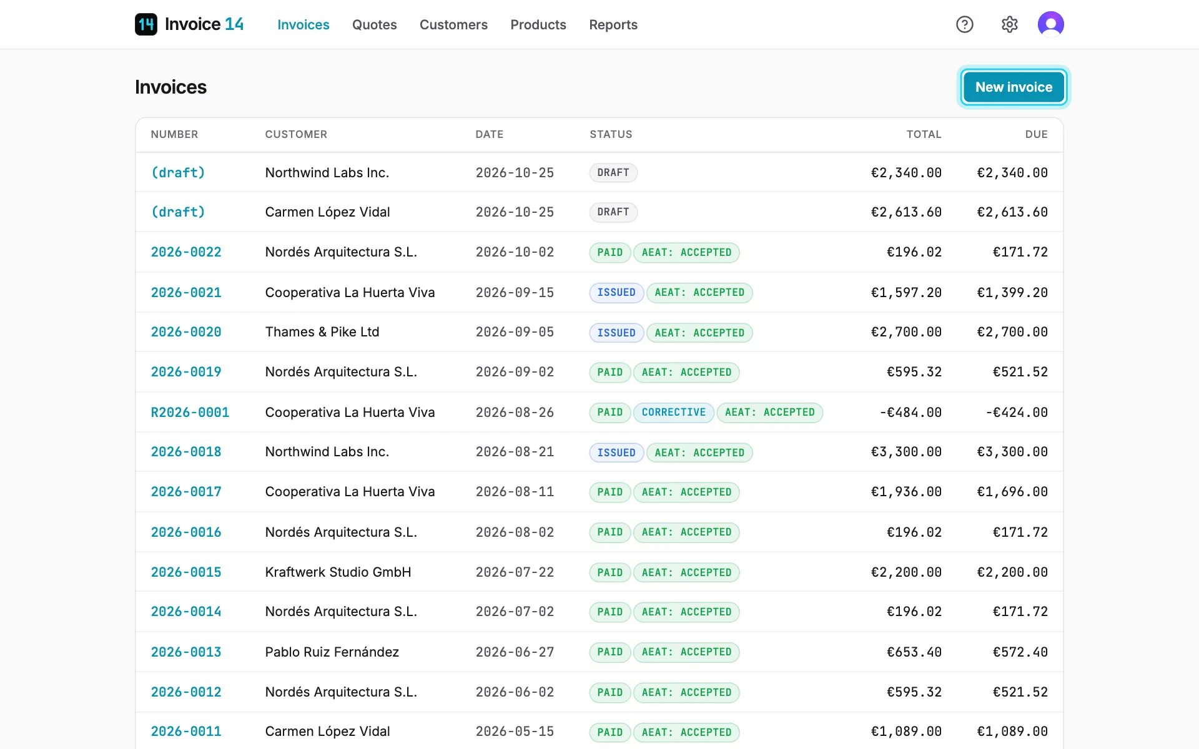Open invoice 2026-0016
The height and width of the screenshot is (749, 1199).
click(186, 532)
